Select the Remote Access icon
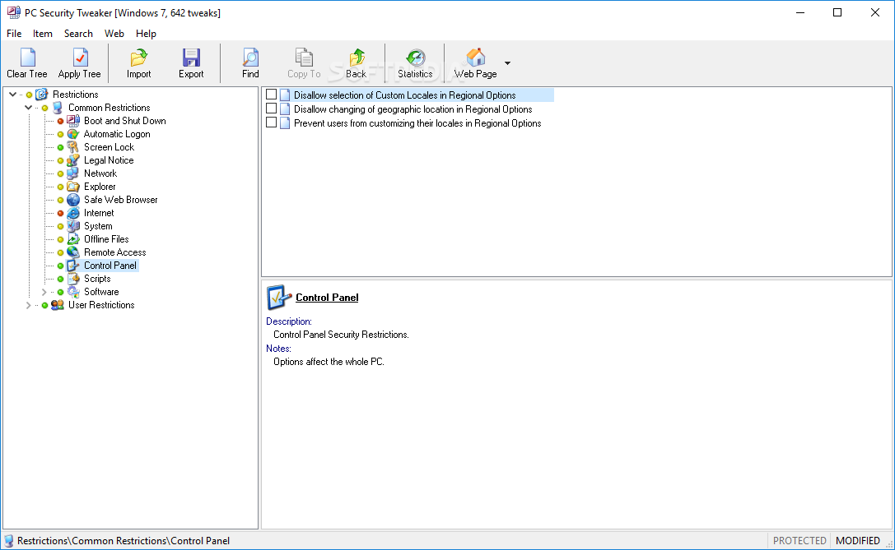Screen dimensions: 895x550 [x=73, y=252]
